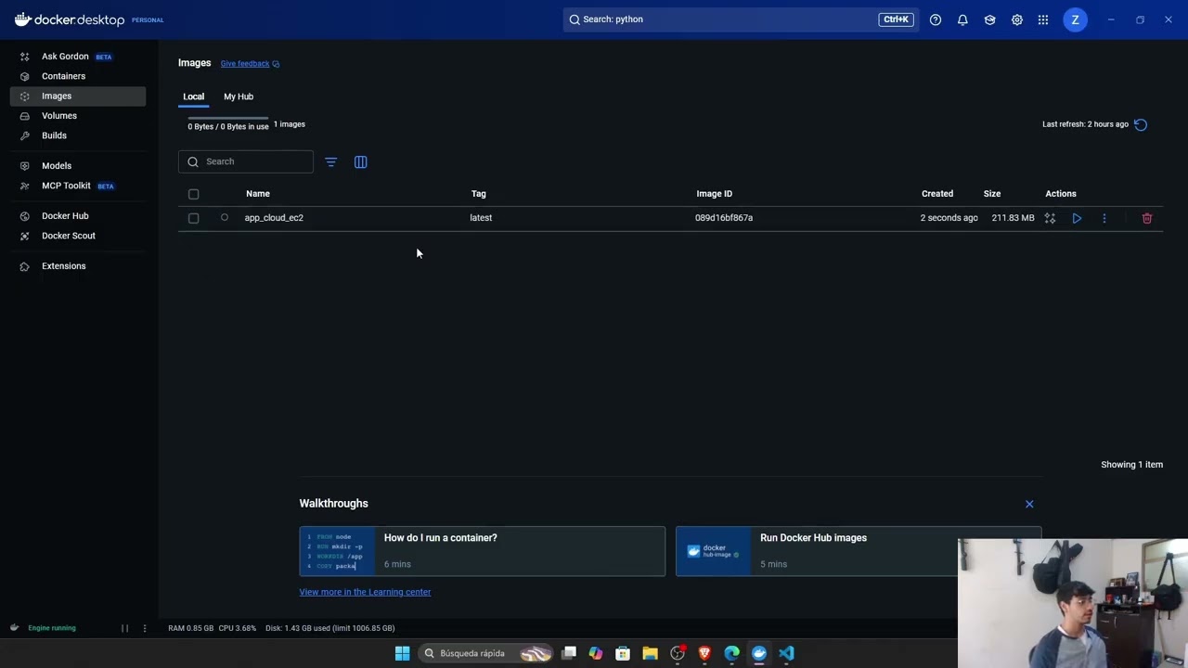The image size is (1188, 668).
Task: Click the images Search field
Action: pyautogui.click(x=246, y=161)
